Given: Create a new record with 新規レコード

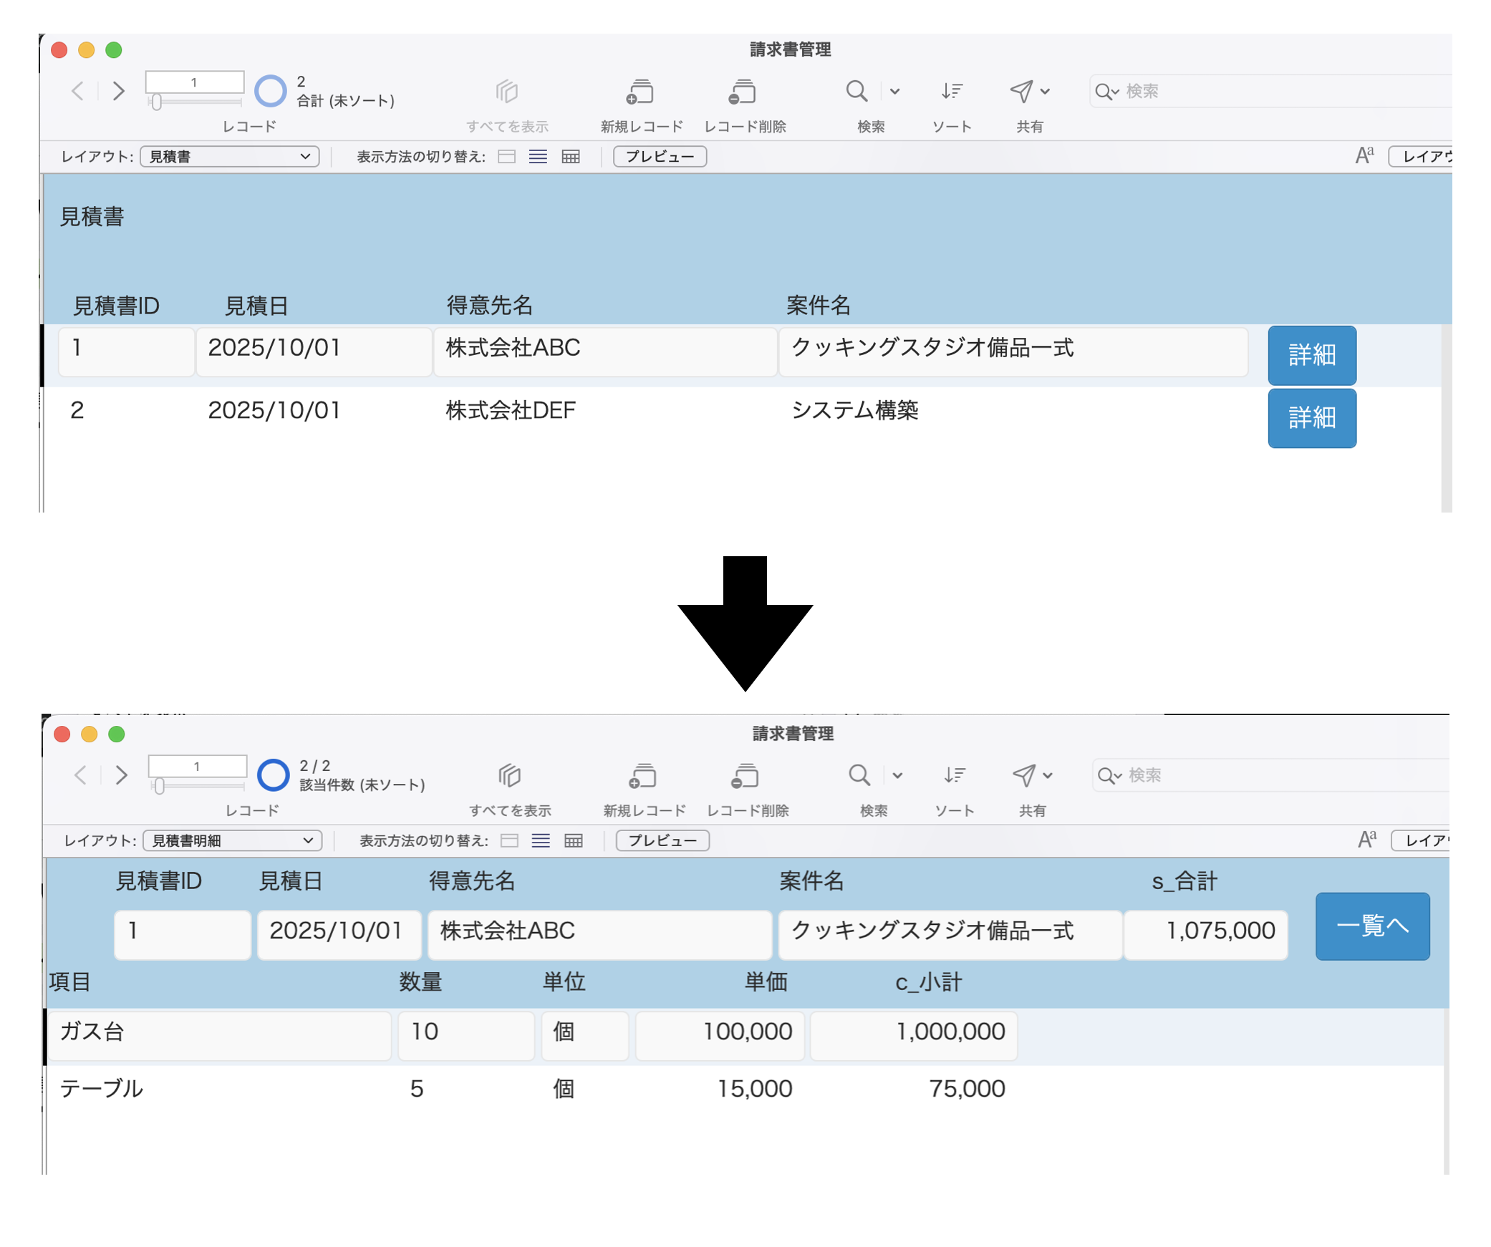Looking at the screenshot, I should (640, 92).
